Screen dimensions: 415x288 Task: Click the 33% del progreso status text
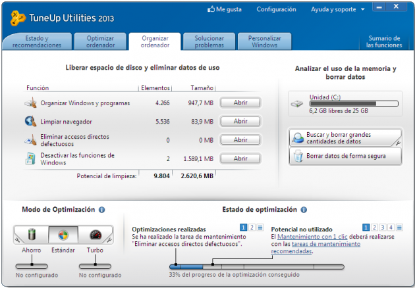click(x=235, y=275)
